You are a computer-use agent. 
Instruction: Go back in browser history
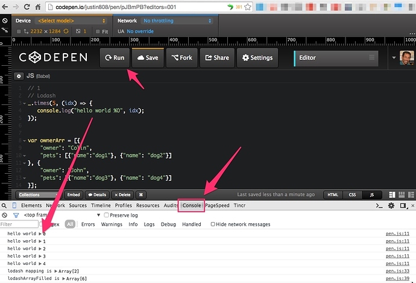tap(5, 7)
